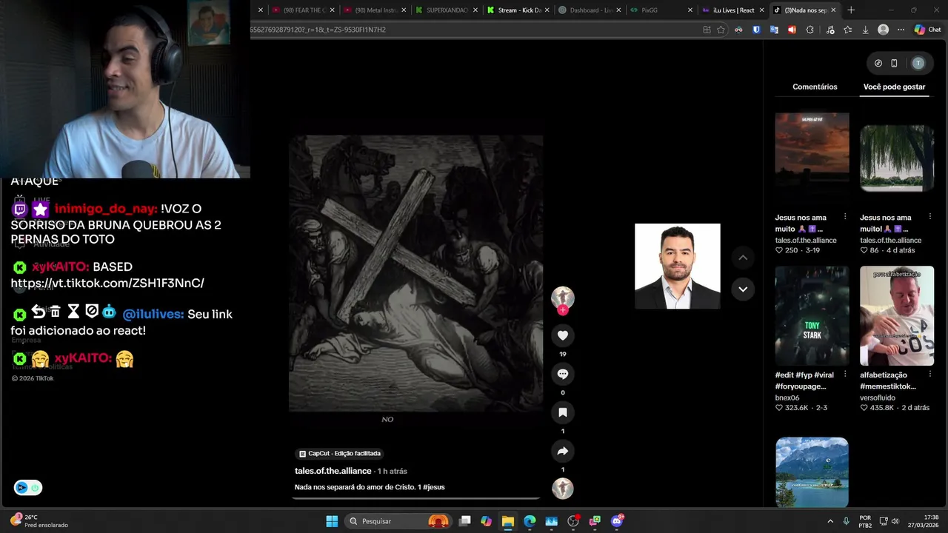This screenshot has height=533, width=948.
Task: Expand the system tray hidden icons chevron
Action: pos(830,521)
